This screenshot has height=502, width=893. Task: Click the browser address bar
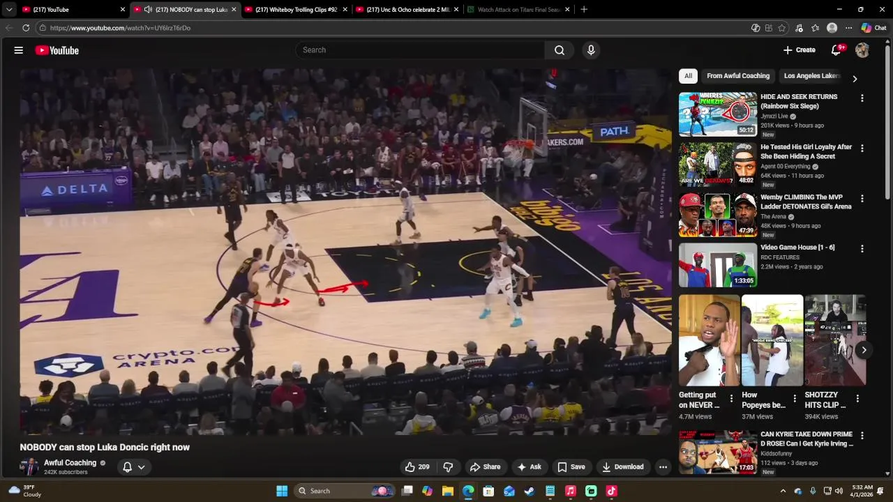point(391,28)
